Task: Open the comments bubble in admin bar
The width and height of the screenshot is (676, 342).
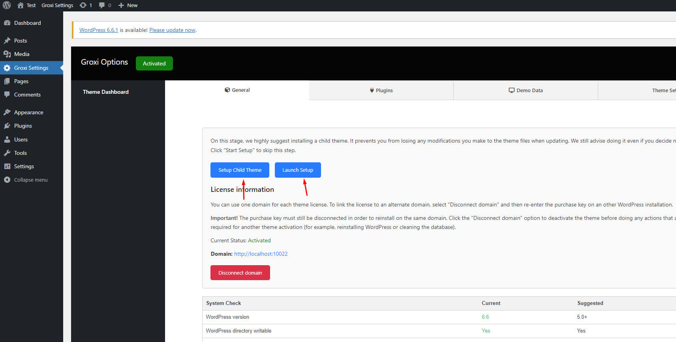Action: 102,5
